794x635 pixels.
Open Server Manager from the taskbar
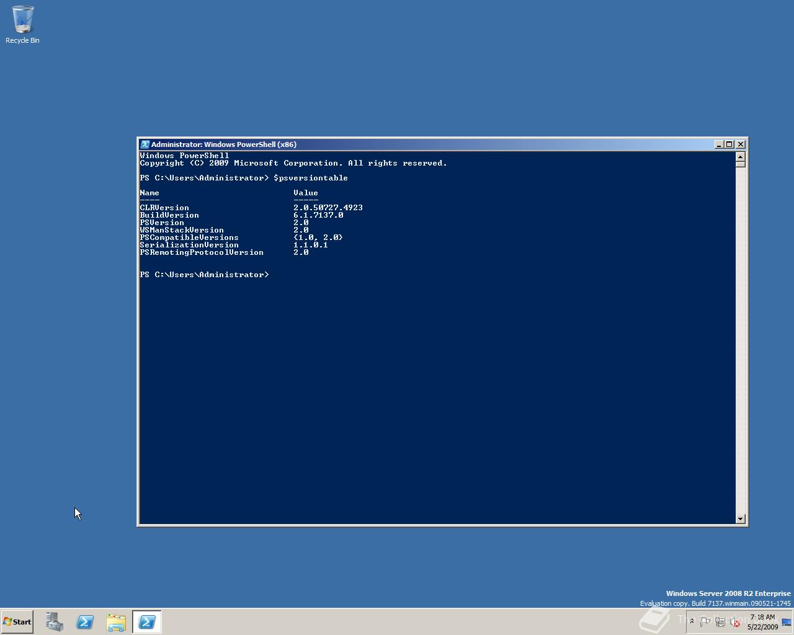pyautogui.click(x=54, y=622)
